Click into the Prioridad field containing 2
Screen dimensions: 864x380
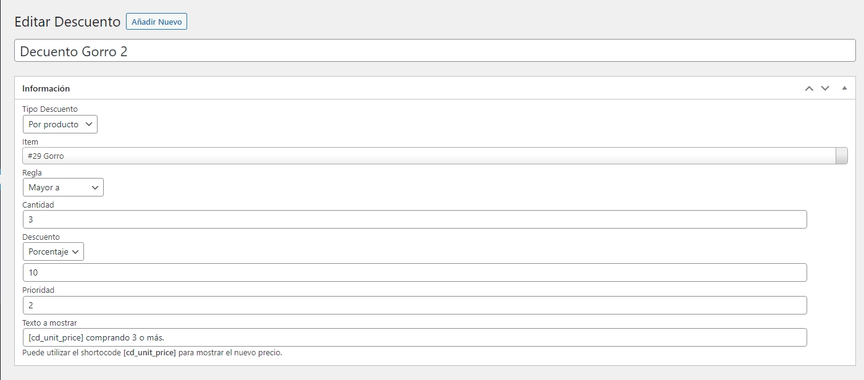coord(414,305)
